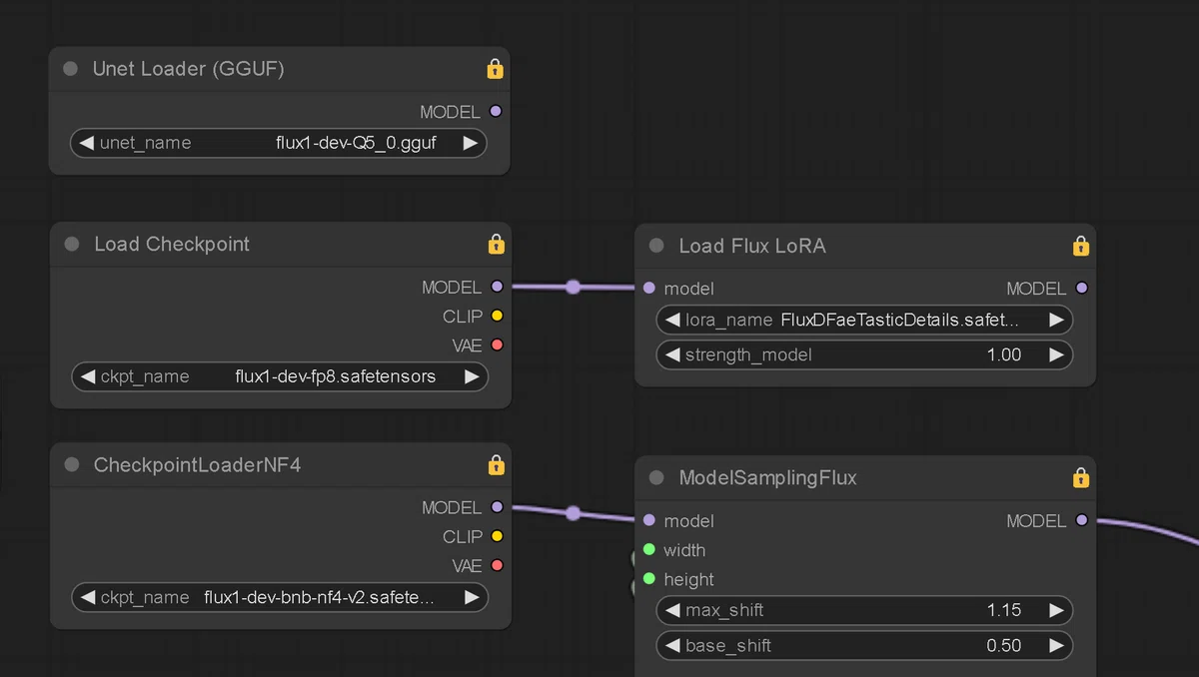Click CLIP output port of Load Checkpoint
Viewport: 1199px width, 677px height.
[497, 316]
